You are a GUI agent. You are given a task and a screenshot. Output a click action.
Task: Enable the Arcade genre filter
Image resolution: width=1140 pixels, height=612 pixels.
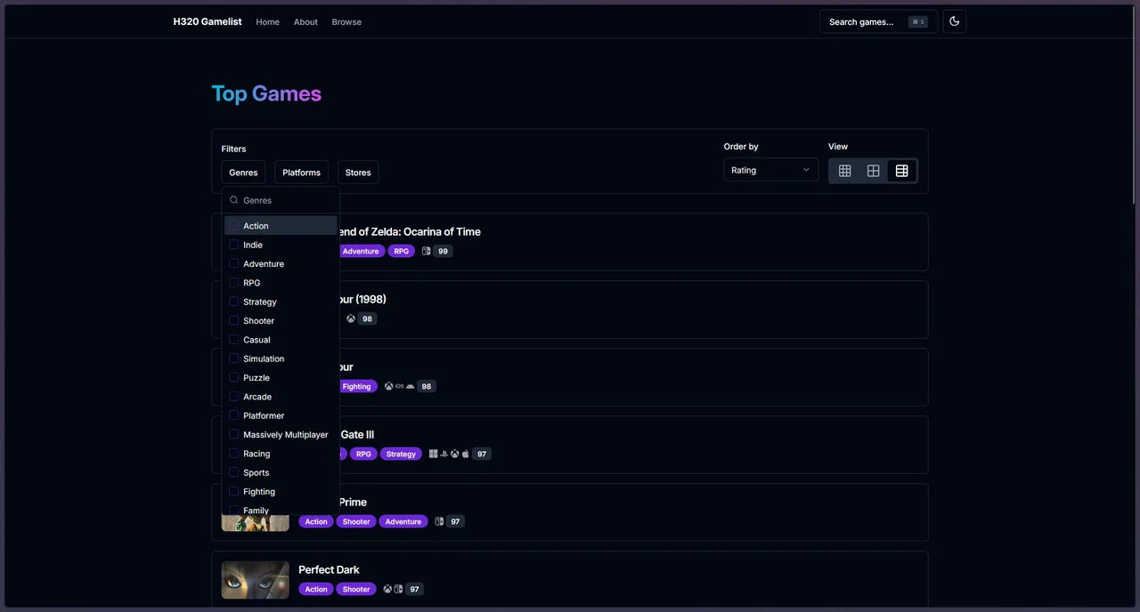pos(234,397)
